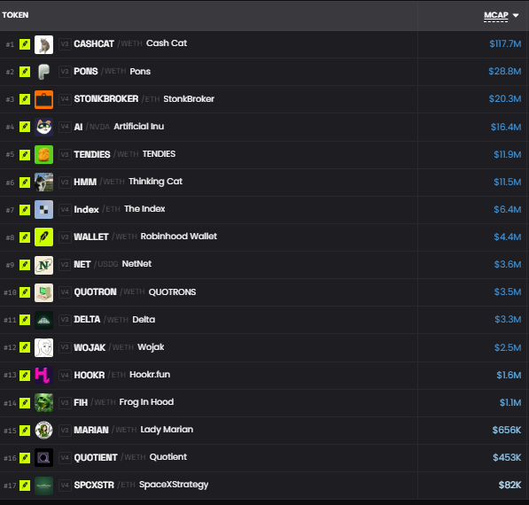This screenshot has width=529, height=505.
Task: Click the $6.4M market cap value
Action: [508, 209]
